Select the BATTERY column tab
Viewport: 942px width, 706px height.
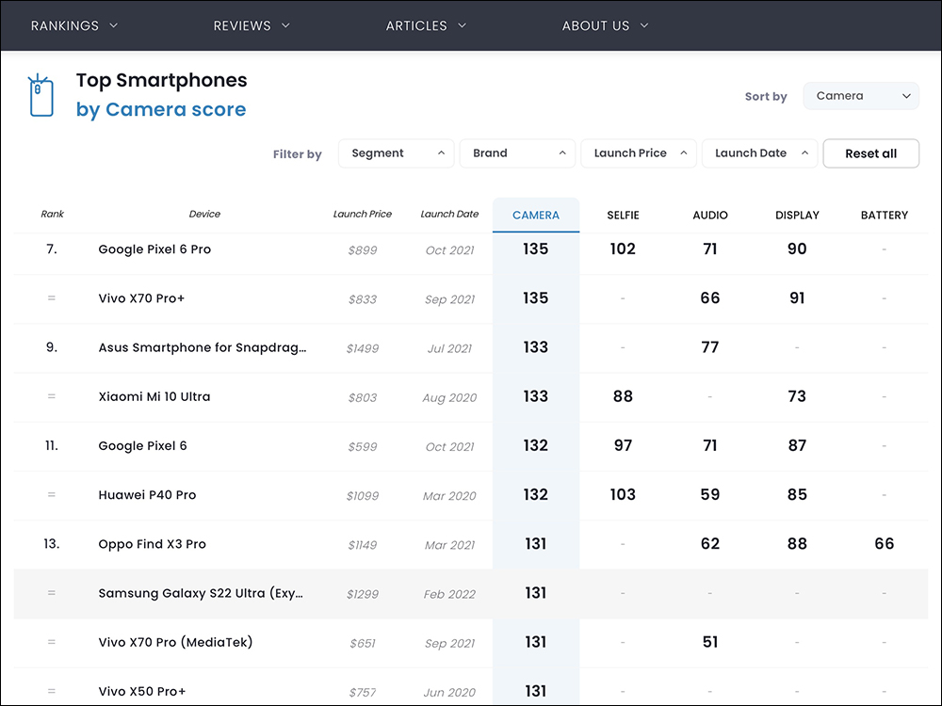coord(884,215)
